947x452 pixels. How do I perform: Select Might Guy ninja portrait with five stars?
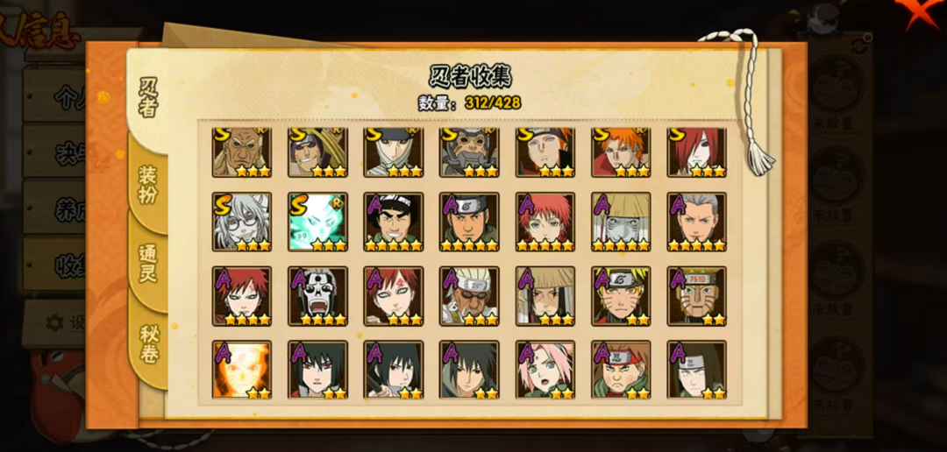[x=393, y=222]
